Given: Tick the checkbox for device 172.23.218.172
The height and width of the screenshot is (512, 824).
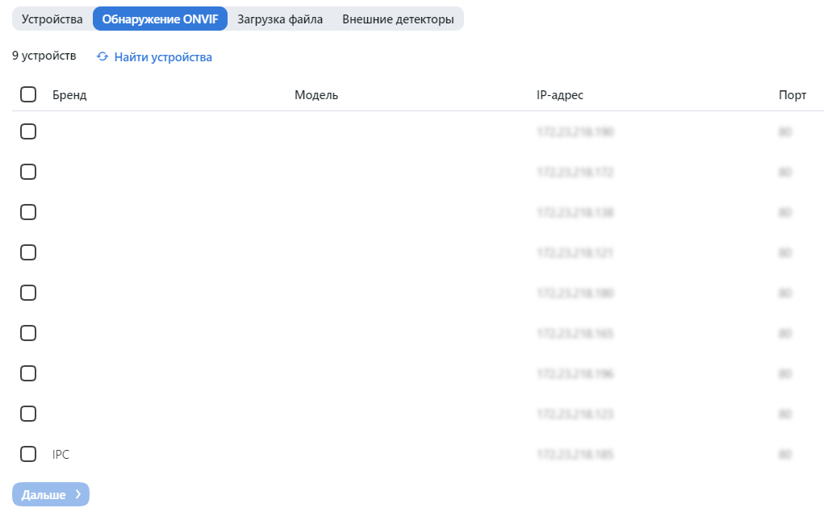Looking at the screenshot, I should tap(28, 172).
